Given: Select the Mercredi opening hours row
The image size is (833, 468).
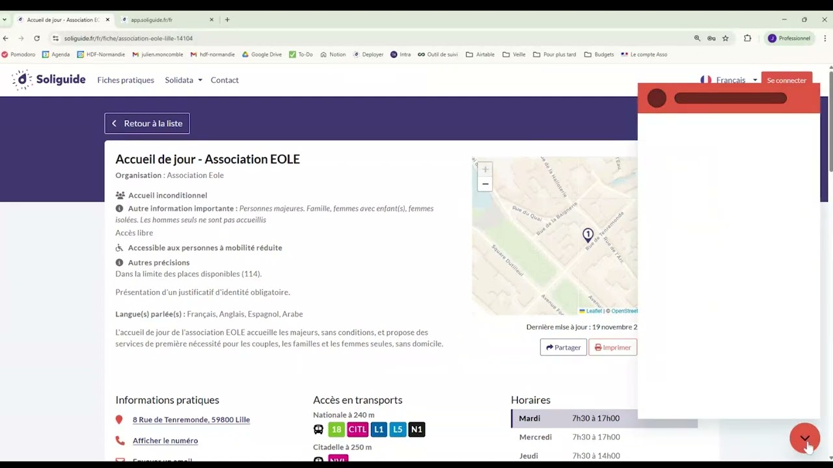Looking at the screenshot, I should tap(604, 437).
